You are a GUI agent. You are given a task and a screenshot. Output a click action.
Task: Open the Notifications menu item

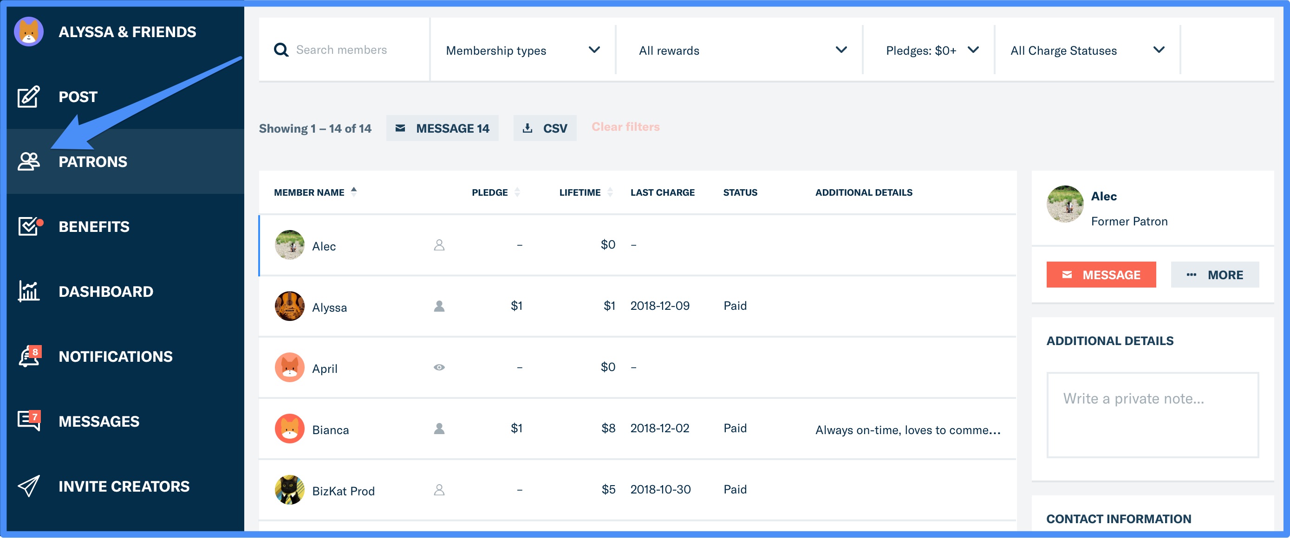tap(125, 356)
